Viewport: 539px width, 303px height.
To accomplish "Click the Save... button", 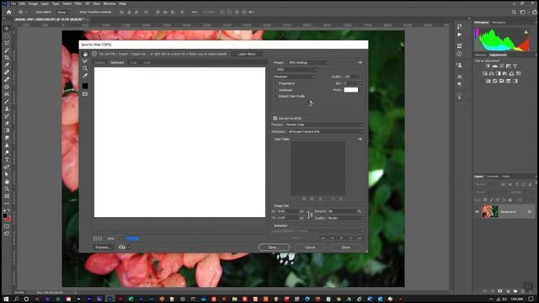I will [x=274, y=247].
